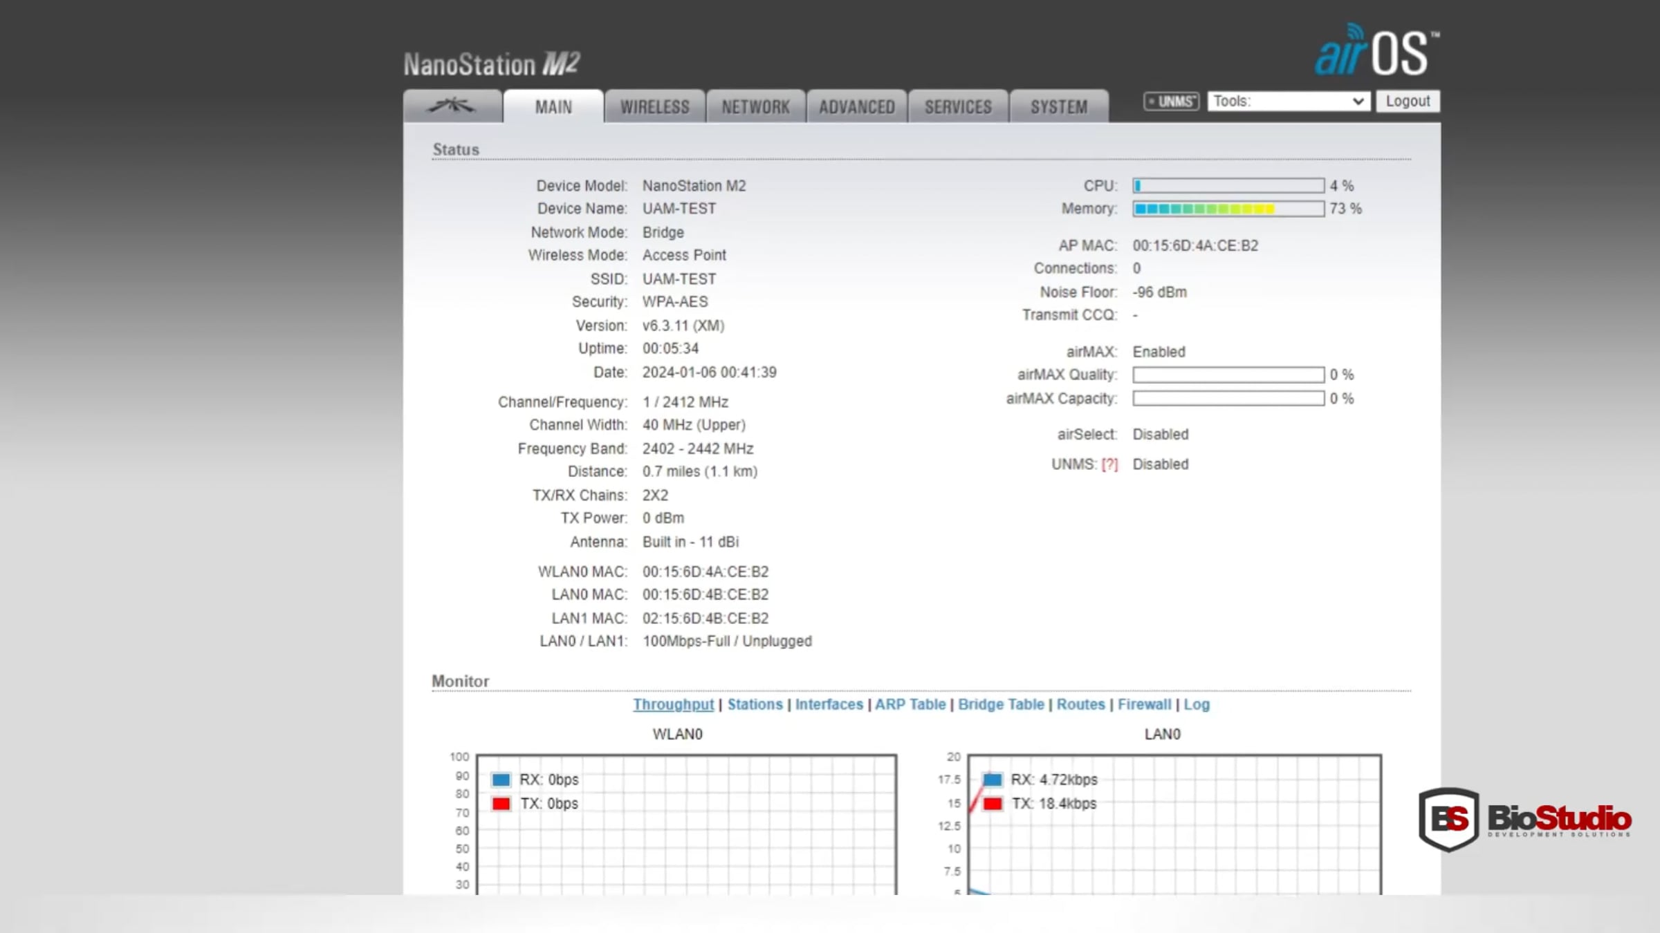This screenshot has height=933, width=1660.
Task: Click the Memory usage bar
Action: [1228, 209]
